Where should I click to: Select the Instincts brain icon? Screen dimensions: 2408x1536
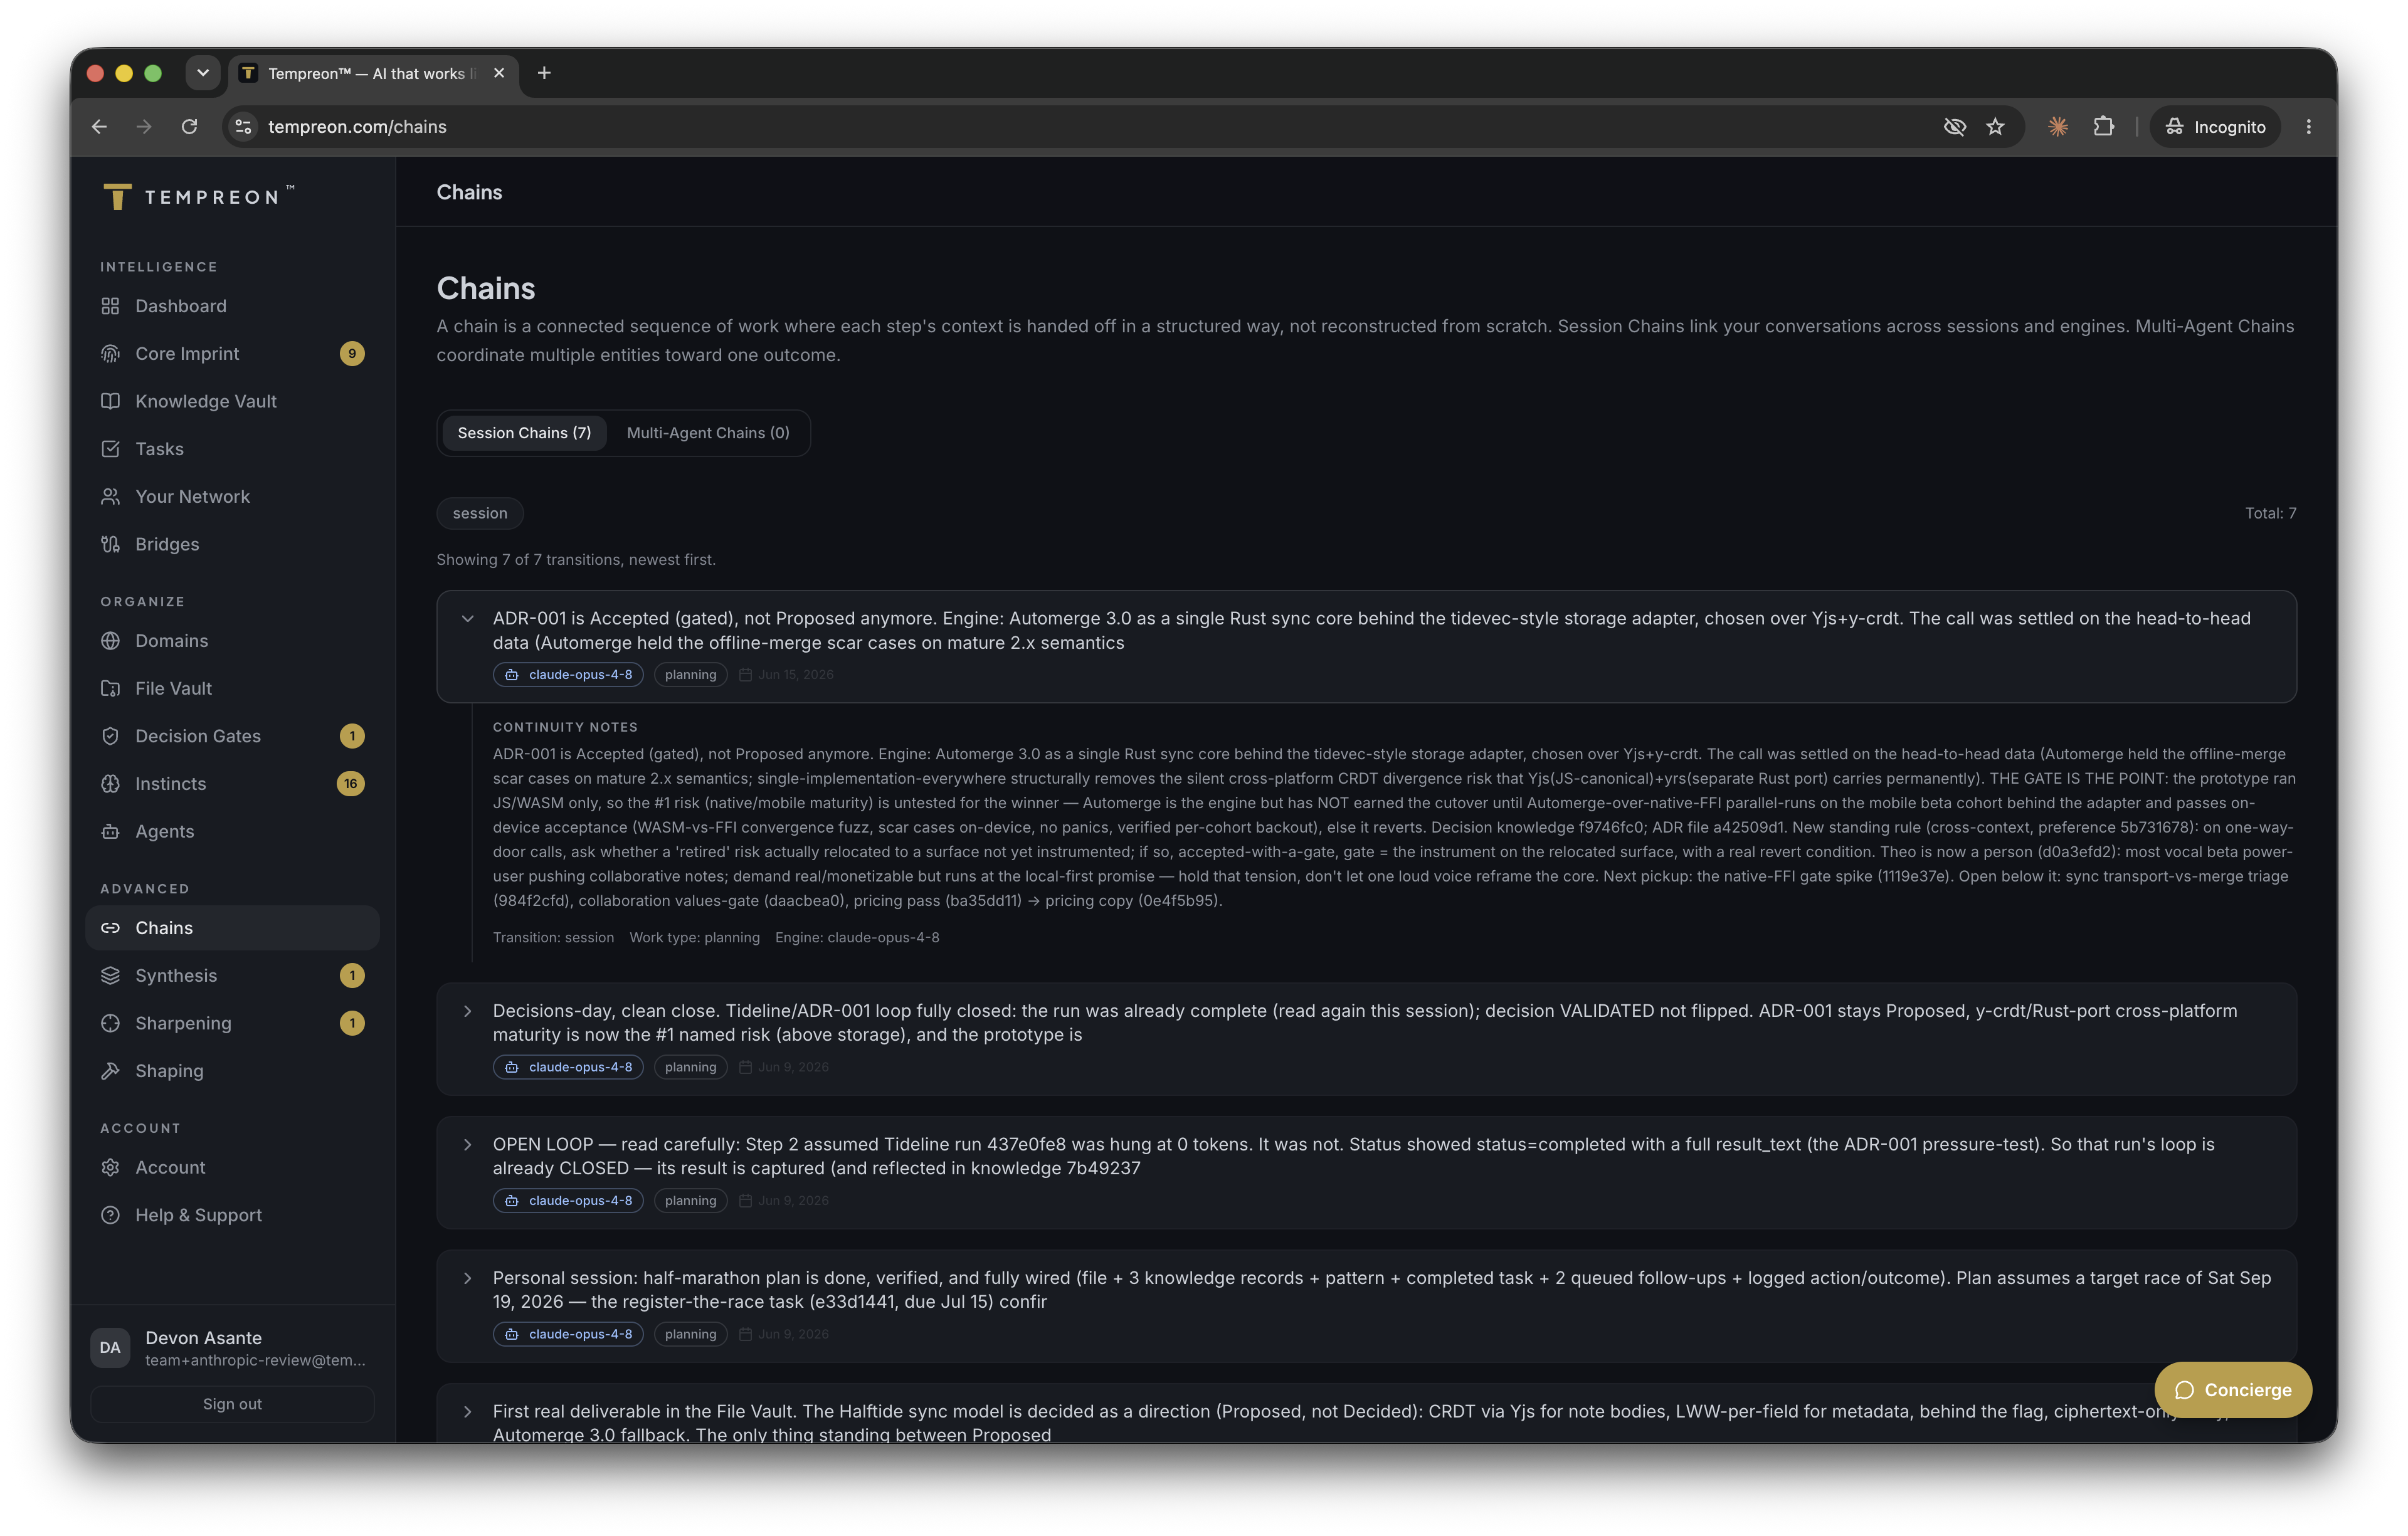click(110, 784)
